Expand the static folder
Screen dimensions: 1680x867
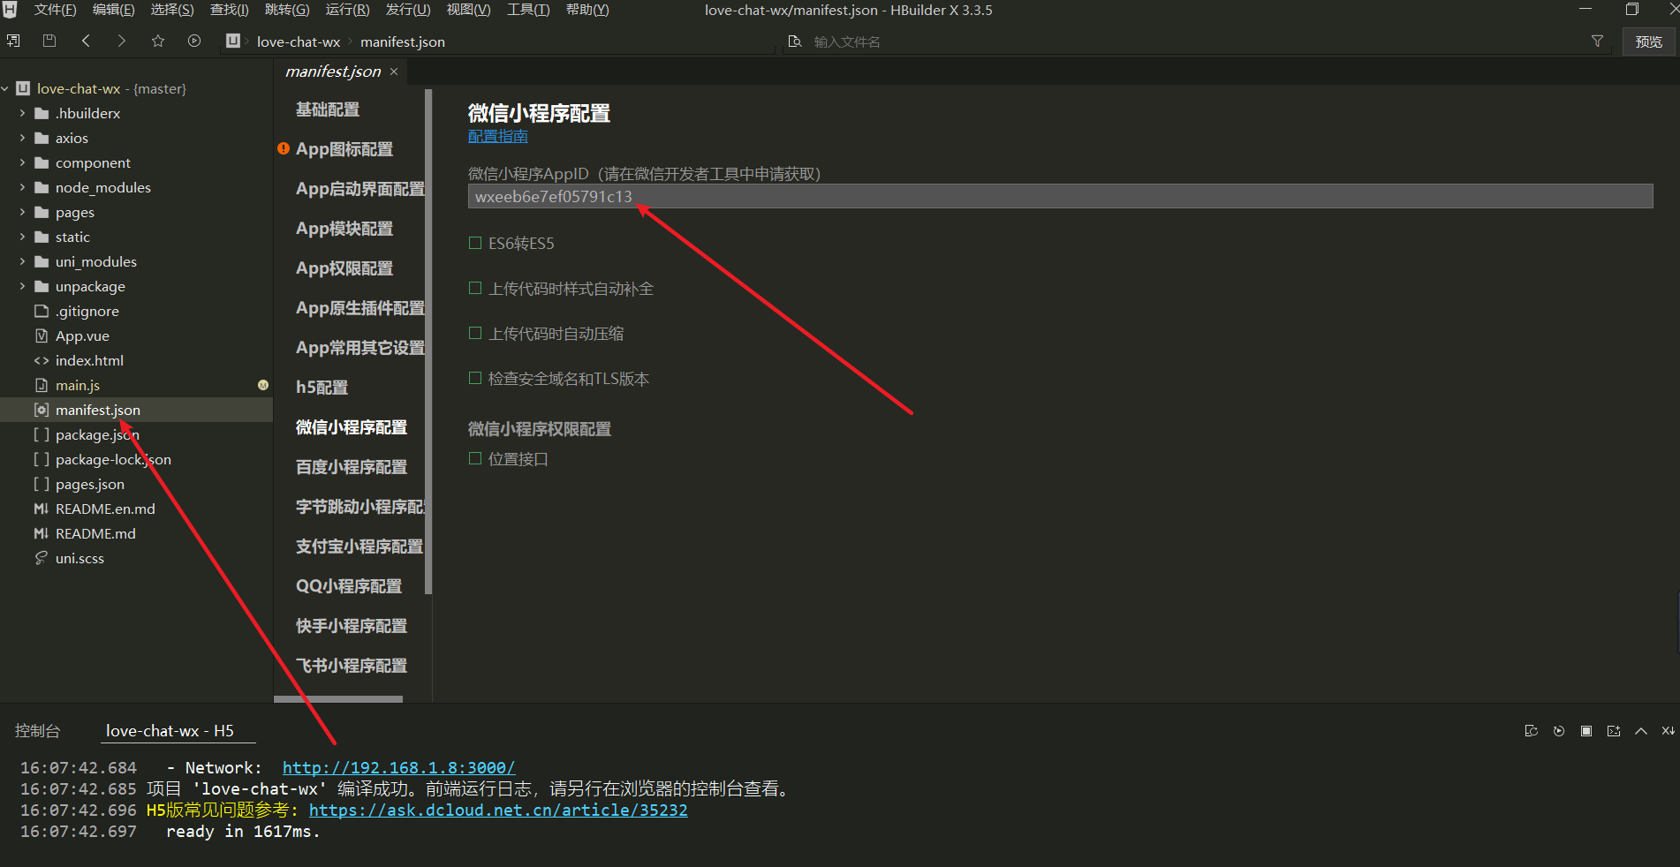coord(22,237)
